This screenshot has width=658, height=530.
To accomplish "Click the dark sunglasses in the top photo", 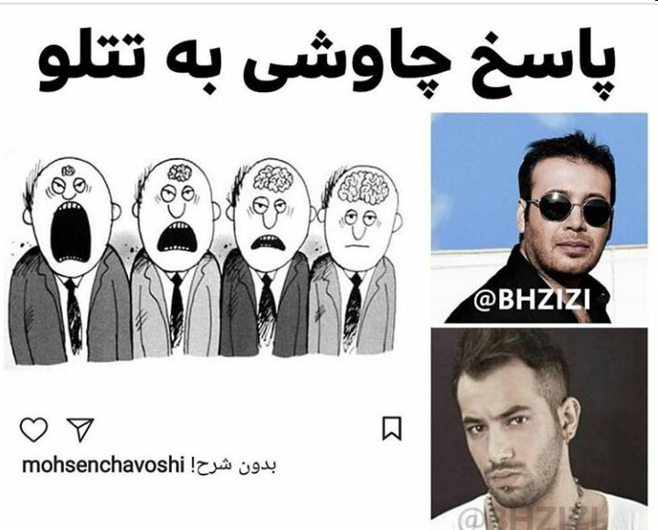I will coord(570,210).
